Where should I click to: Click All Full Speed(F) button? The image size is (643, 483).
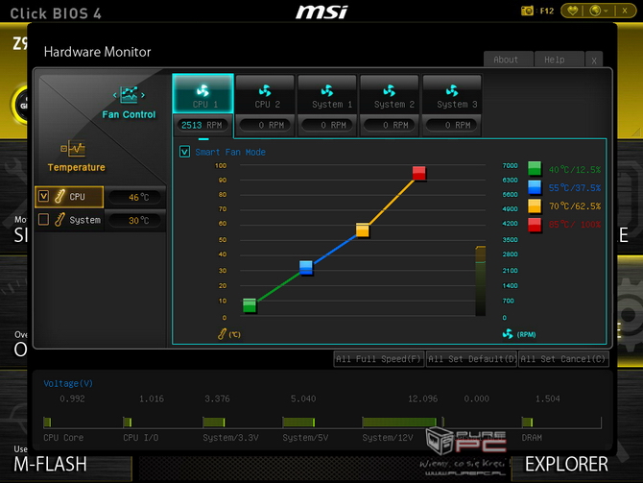coord(378,359)
